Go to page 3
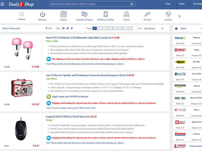 pyautogui.click(x=105, y=28)
